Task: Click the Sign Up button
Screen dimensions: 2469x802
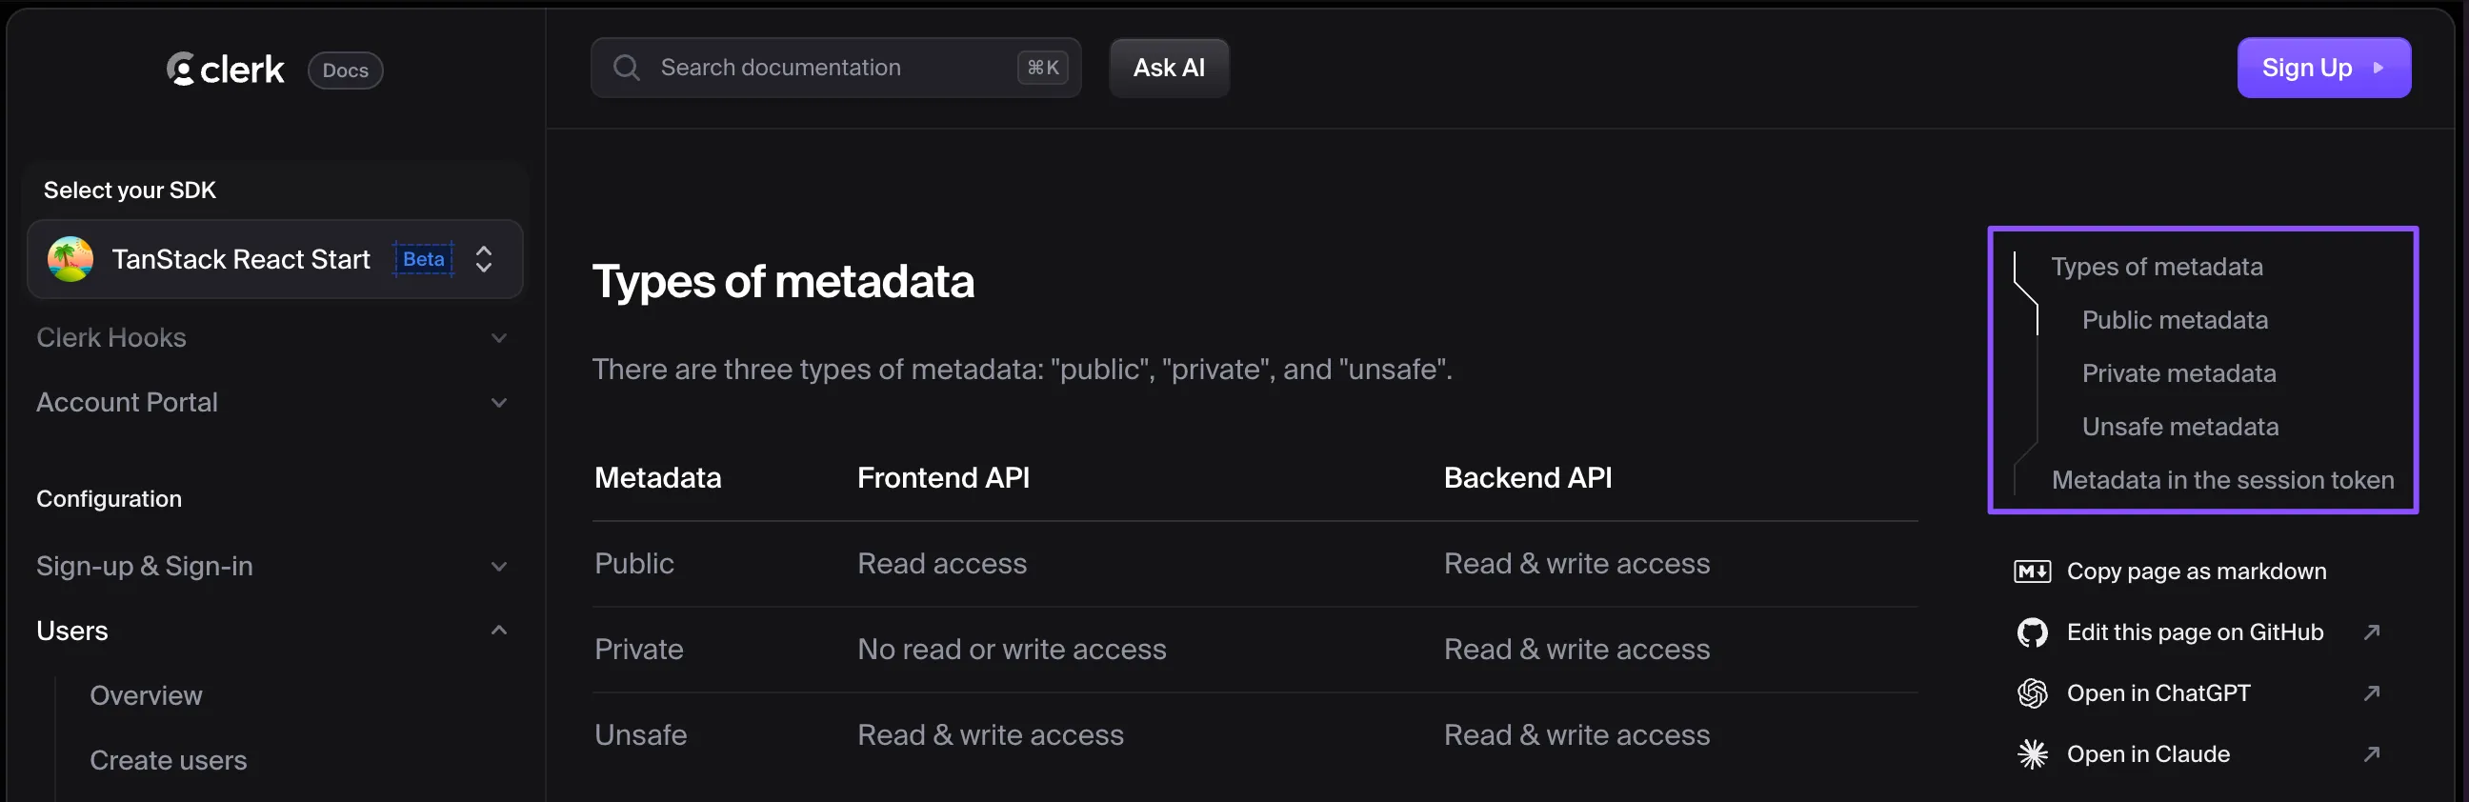Action: [2322, 68]
